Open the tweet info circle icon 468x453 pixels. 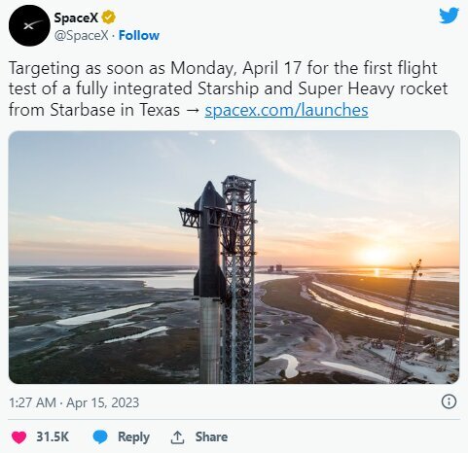click(449, 401)
